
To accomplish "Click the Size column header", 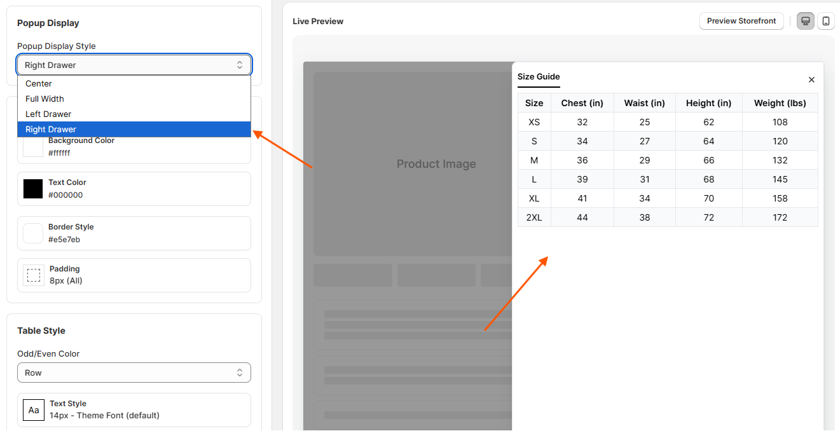I will click(534, 103).
